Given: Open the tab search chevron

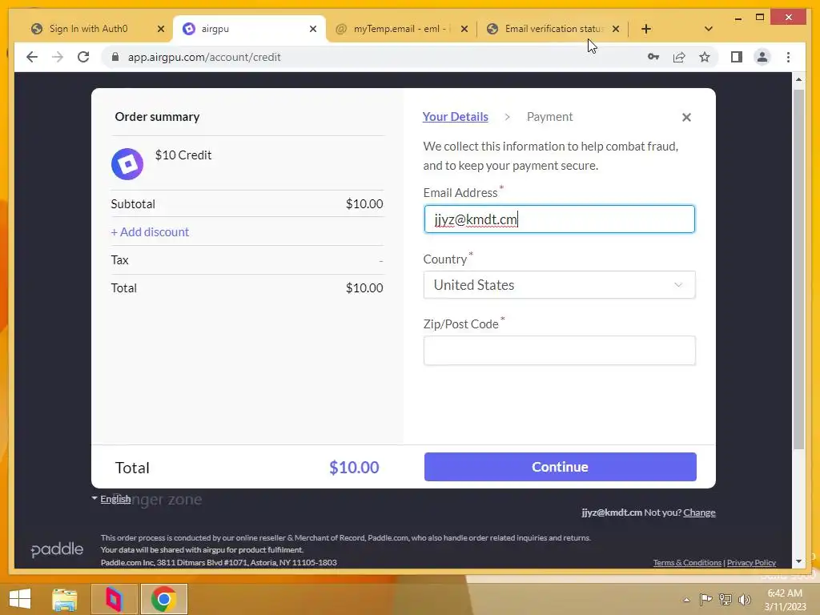Looking at the screenshot, I should 708,29.
